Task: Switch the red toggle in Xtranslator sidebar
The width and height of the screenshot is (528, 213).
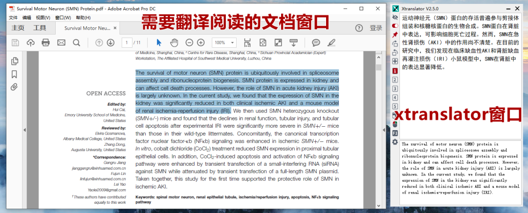Action: (395, 25)
